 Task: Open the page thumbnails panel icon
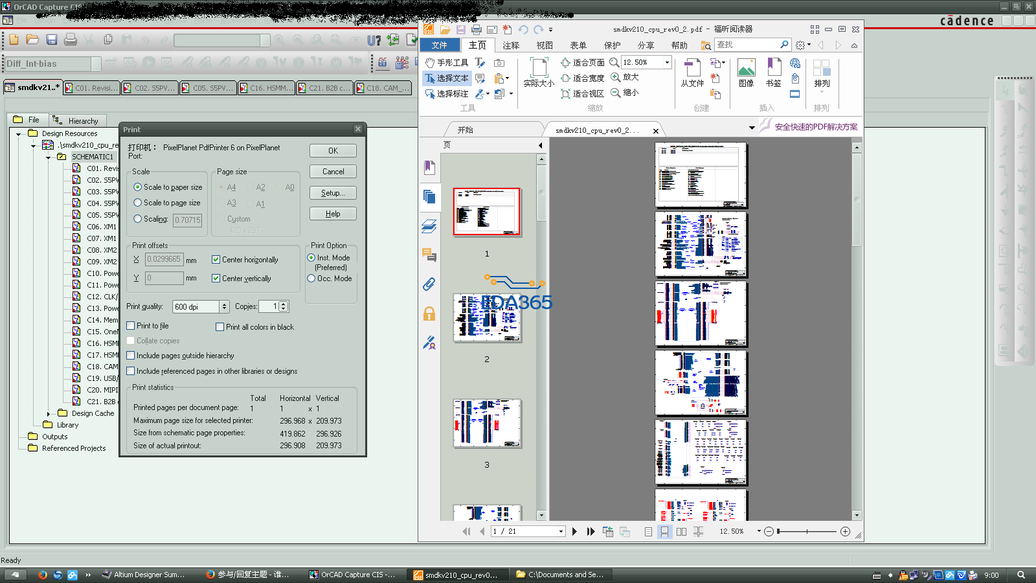[429, 196]
